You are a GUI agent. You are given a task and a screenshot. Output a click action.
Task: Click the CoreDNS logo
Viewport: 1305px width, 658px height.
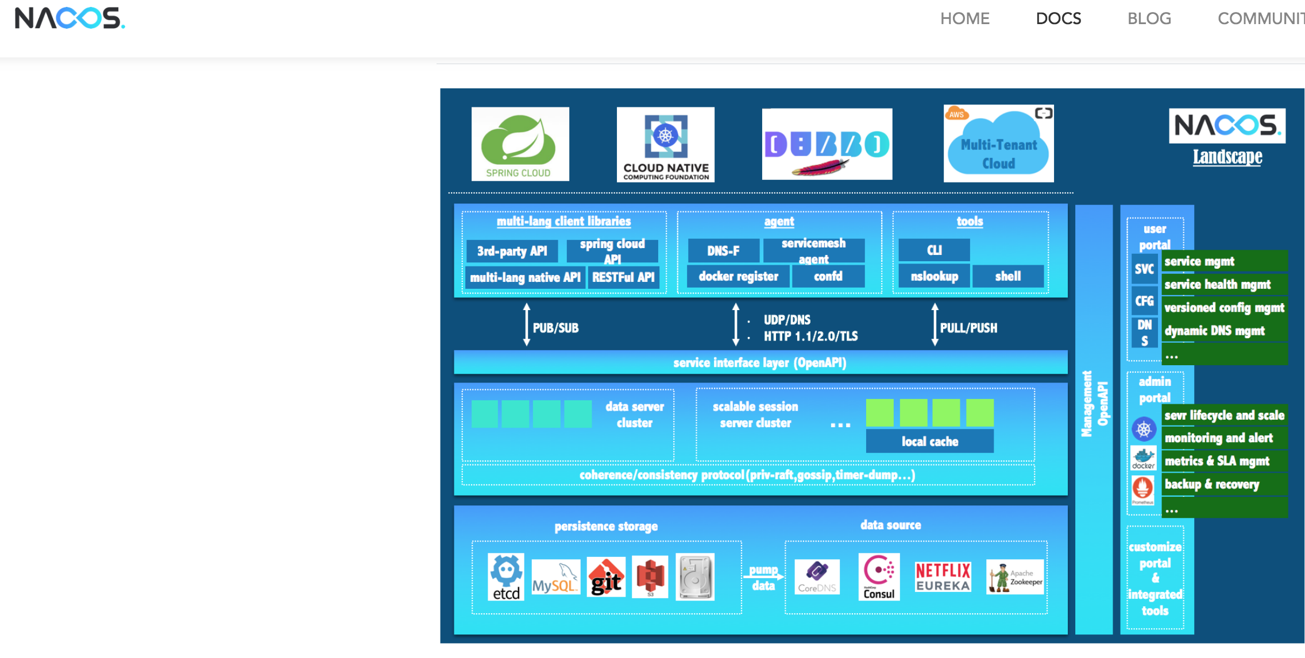point(817,577)
